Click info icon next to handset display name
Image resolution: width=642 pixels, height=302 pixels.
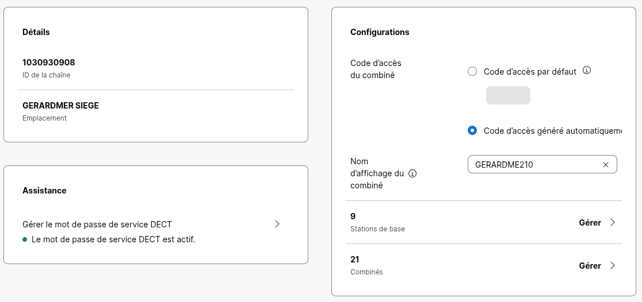[x=412, y=173]
